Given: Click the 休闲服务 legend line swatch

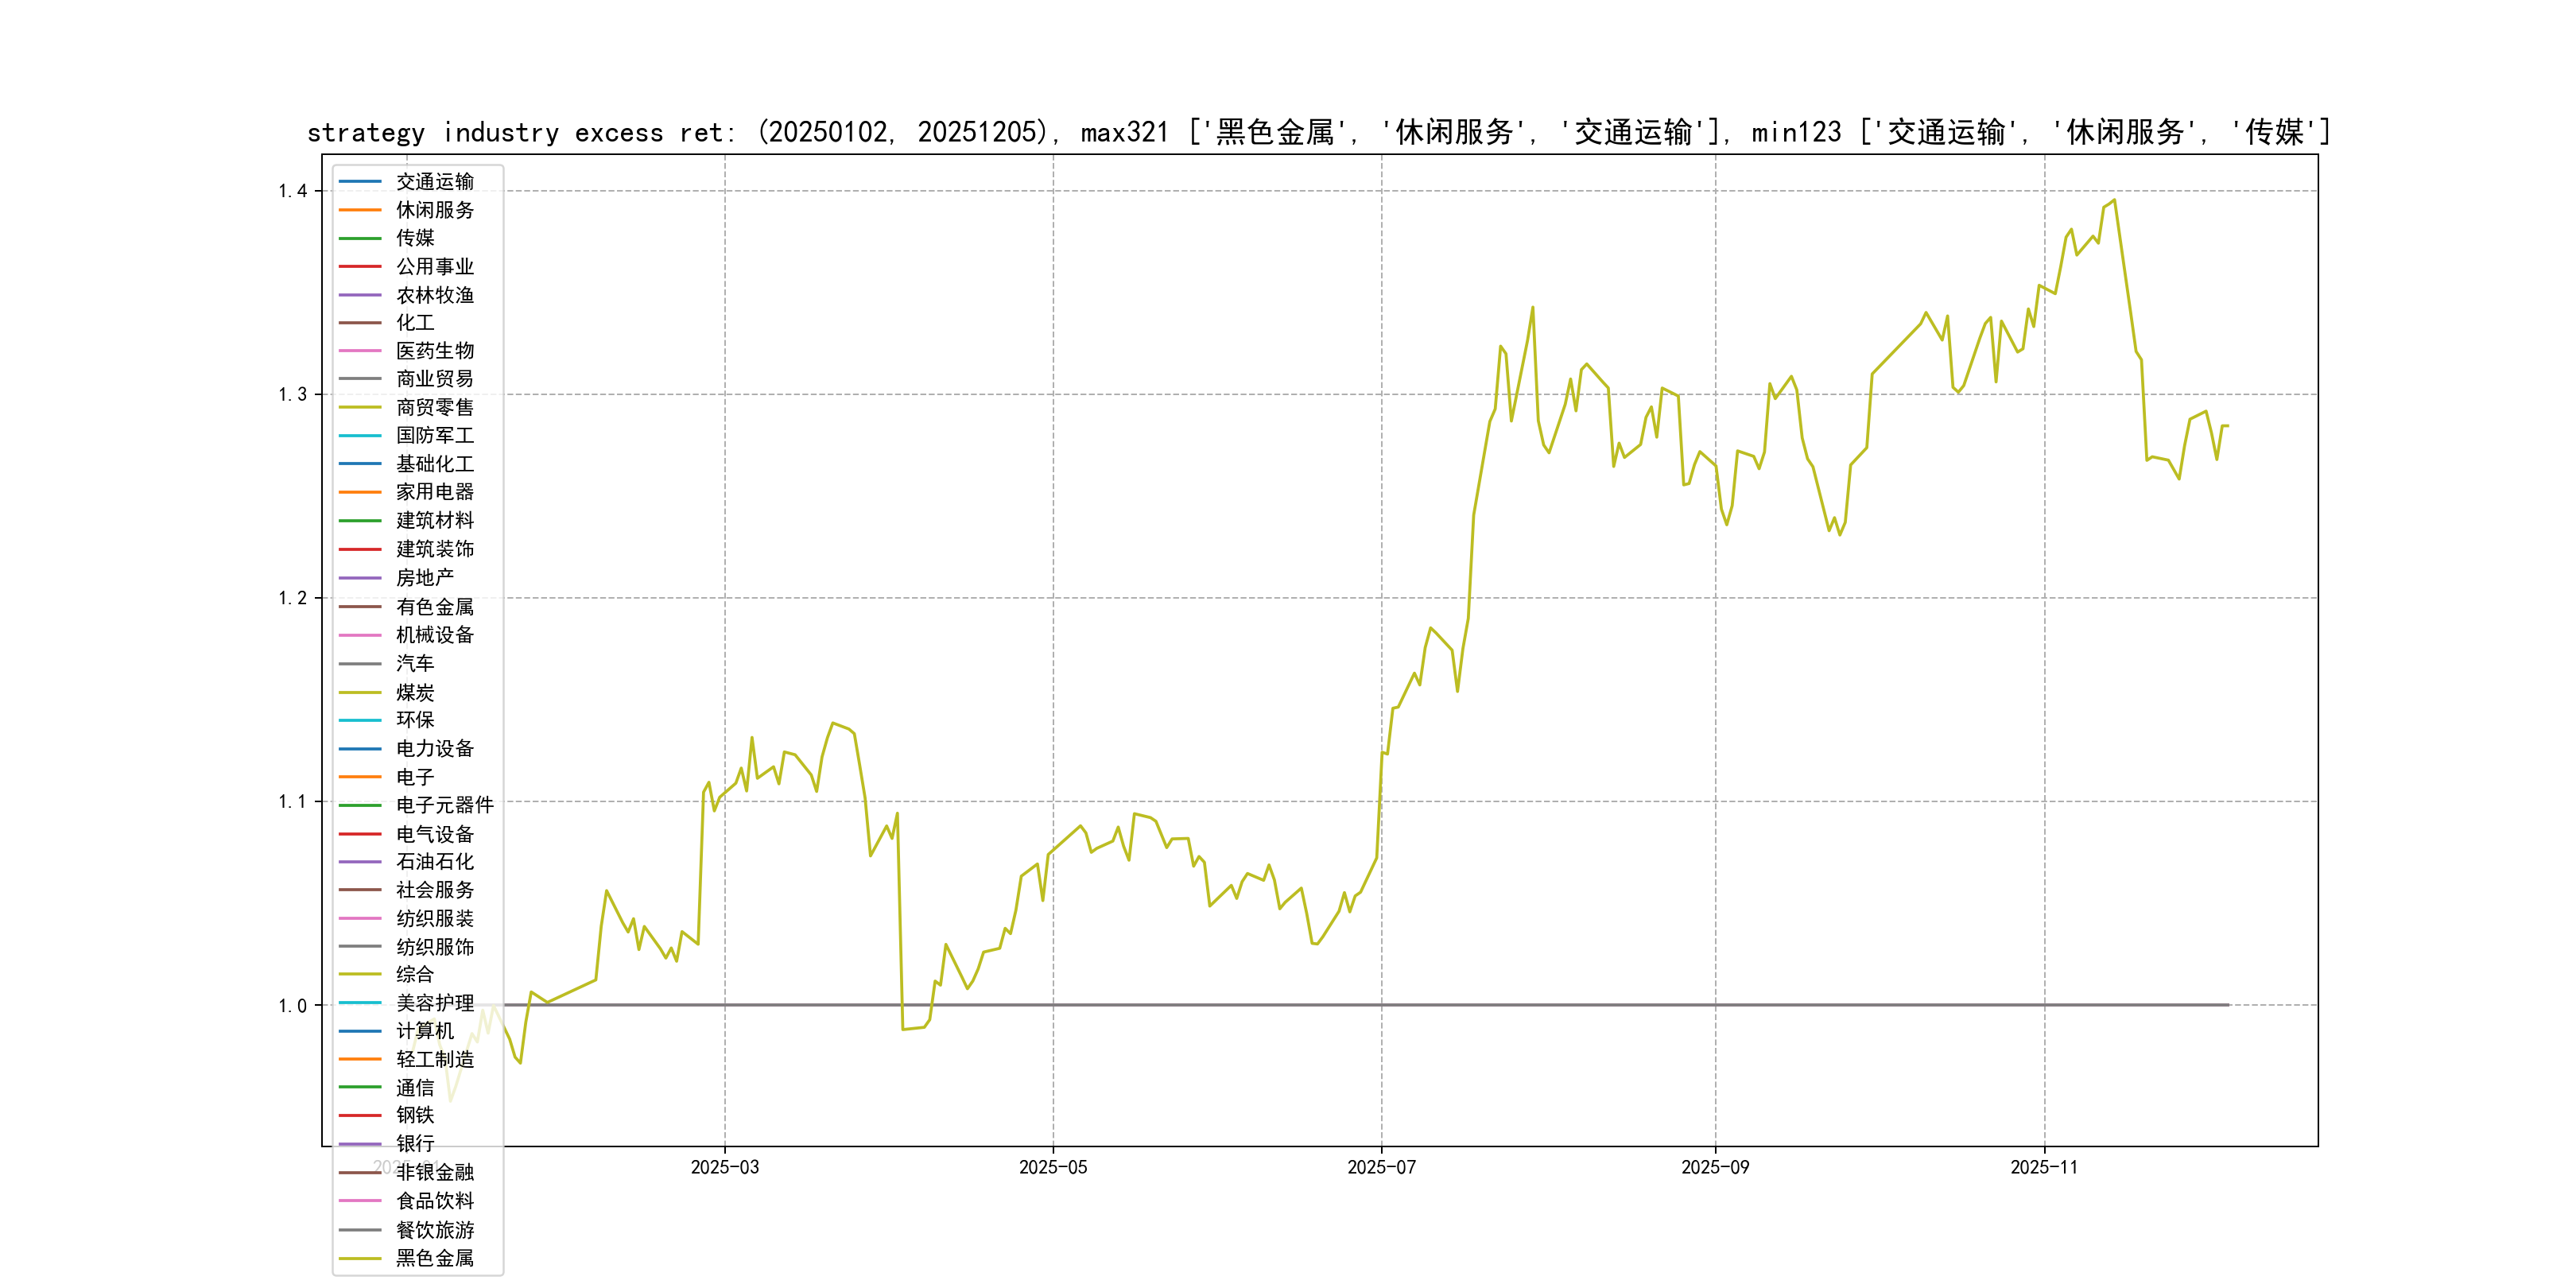Looking at the screenshot, I should (360, 210).
